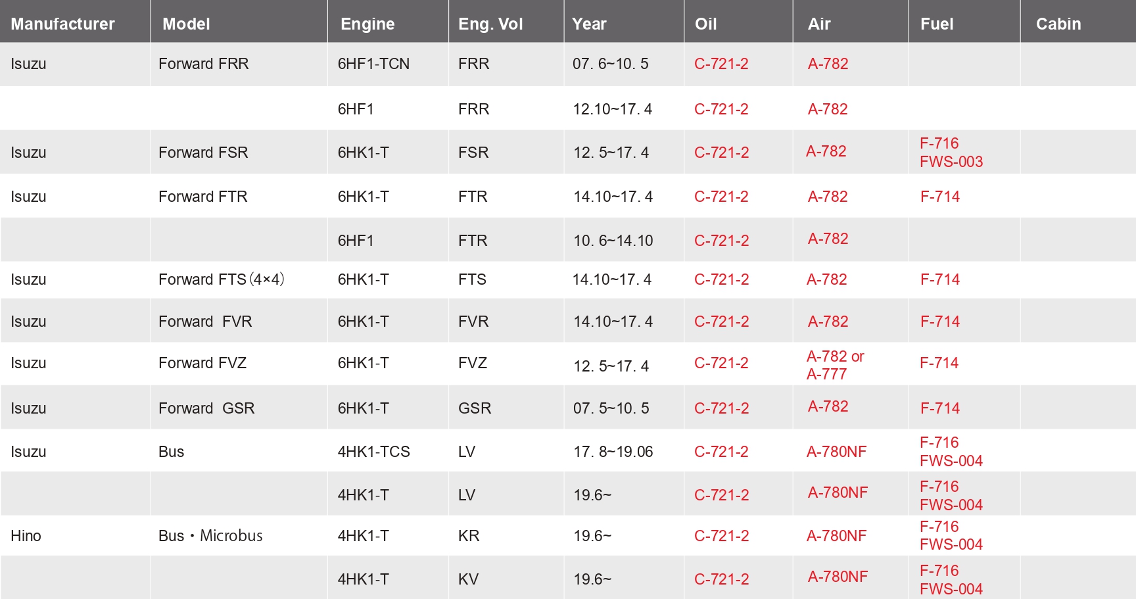
Task: Select the Fuel column header
Action: click(x=937, y=24)
